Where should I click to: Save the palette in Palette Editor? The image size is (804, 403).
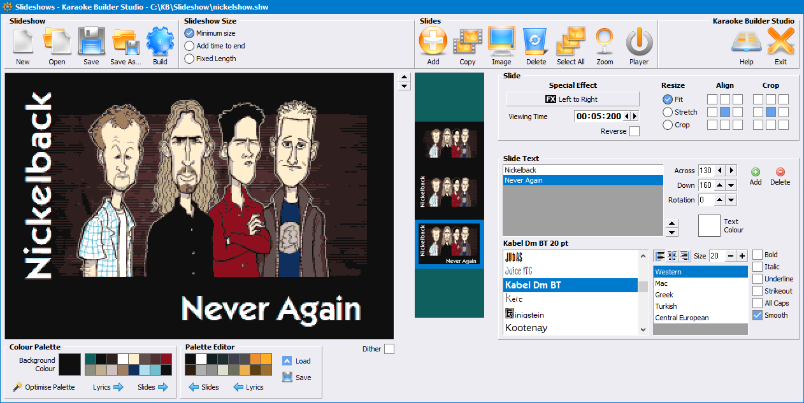[x=296, y=378]
